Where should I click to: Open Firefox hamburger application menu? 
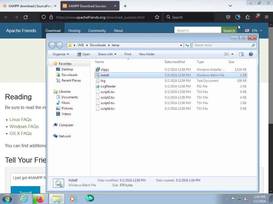click(267, 17)
